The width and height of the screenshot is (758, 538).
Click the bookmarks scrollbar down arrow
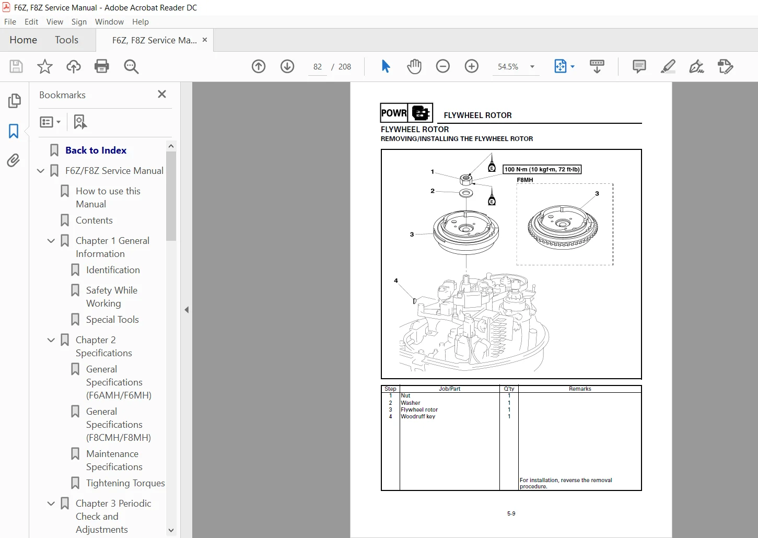(171, 530)
